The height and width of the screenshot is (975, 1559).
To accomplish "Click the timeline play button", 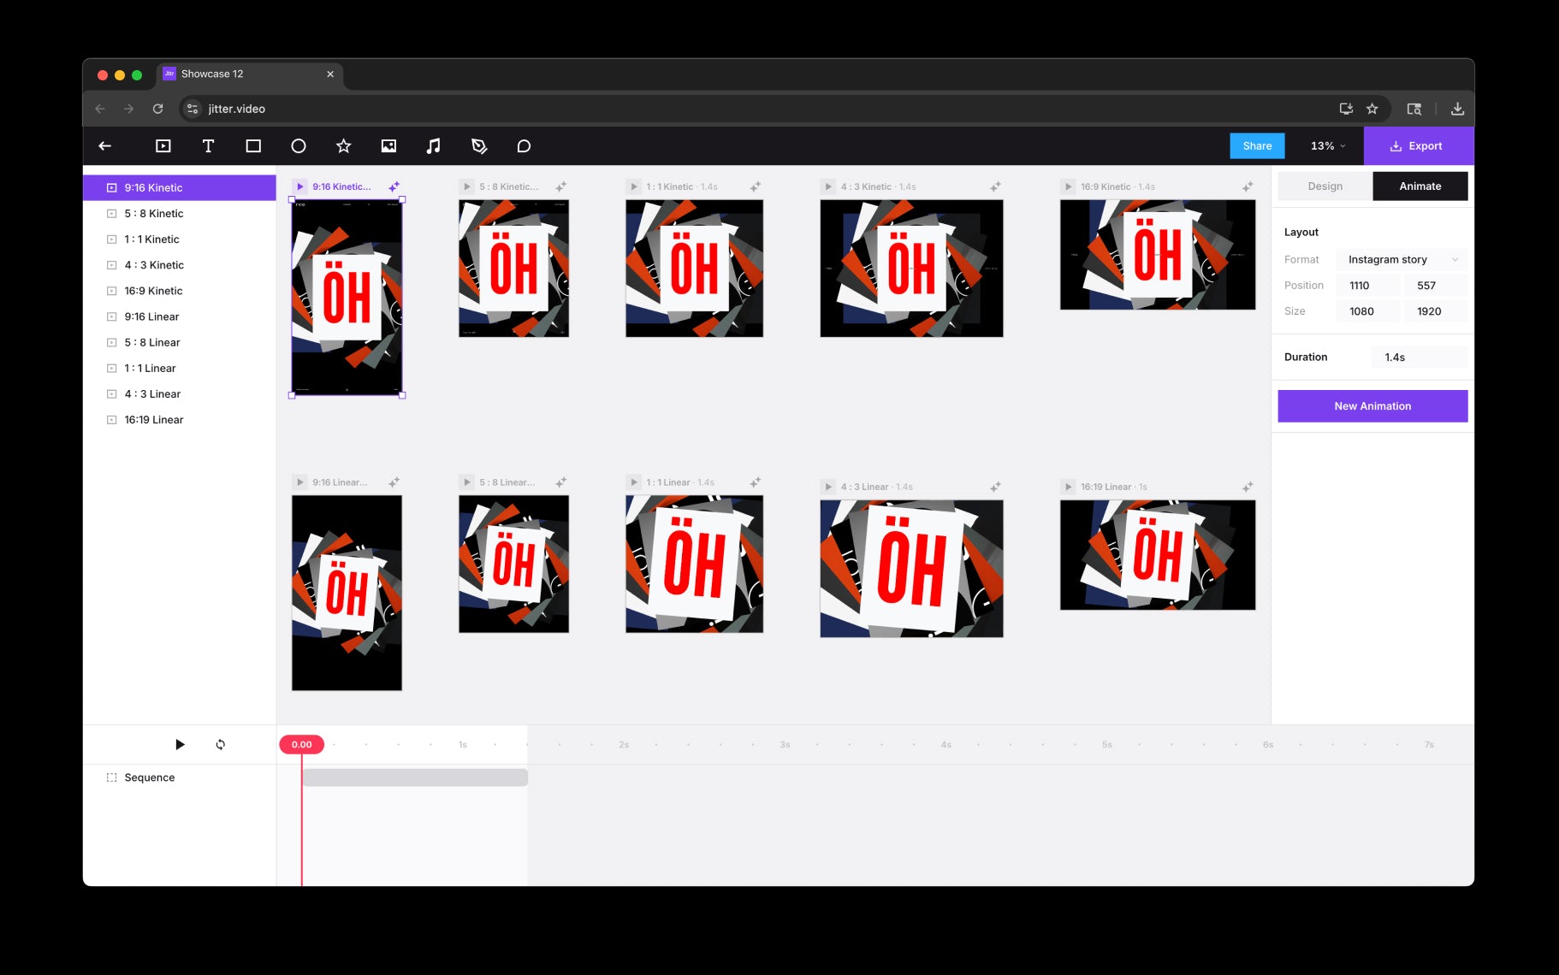I will point(180,744).
